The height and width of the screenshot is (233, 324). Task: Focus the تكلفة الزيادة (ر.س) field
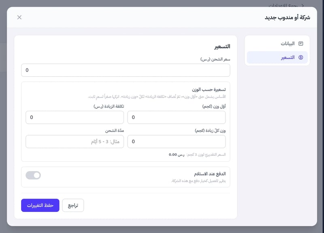75,117
